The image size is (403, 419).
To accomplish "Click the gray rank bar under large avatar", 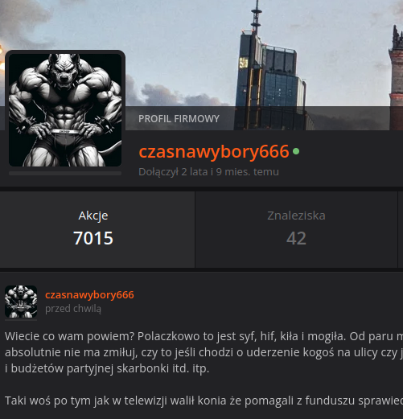I will (x=65, y=174).
